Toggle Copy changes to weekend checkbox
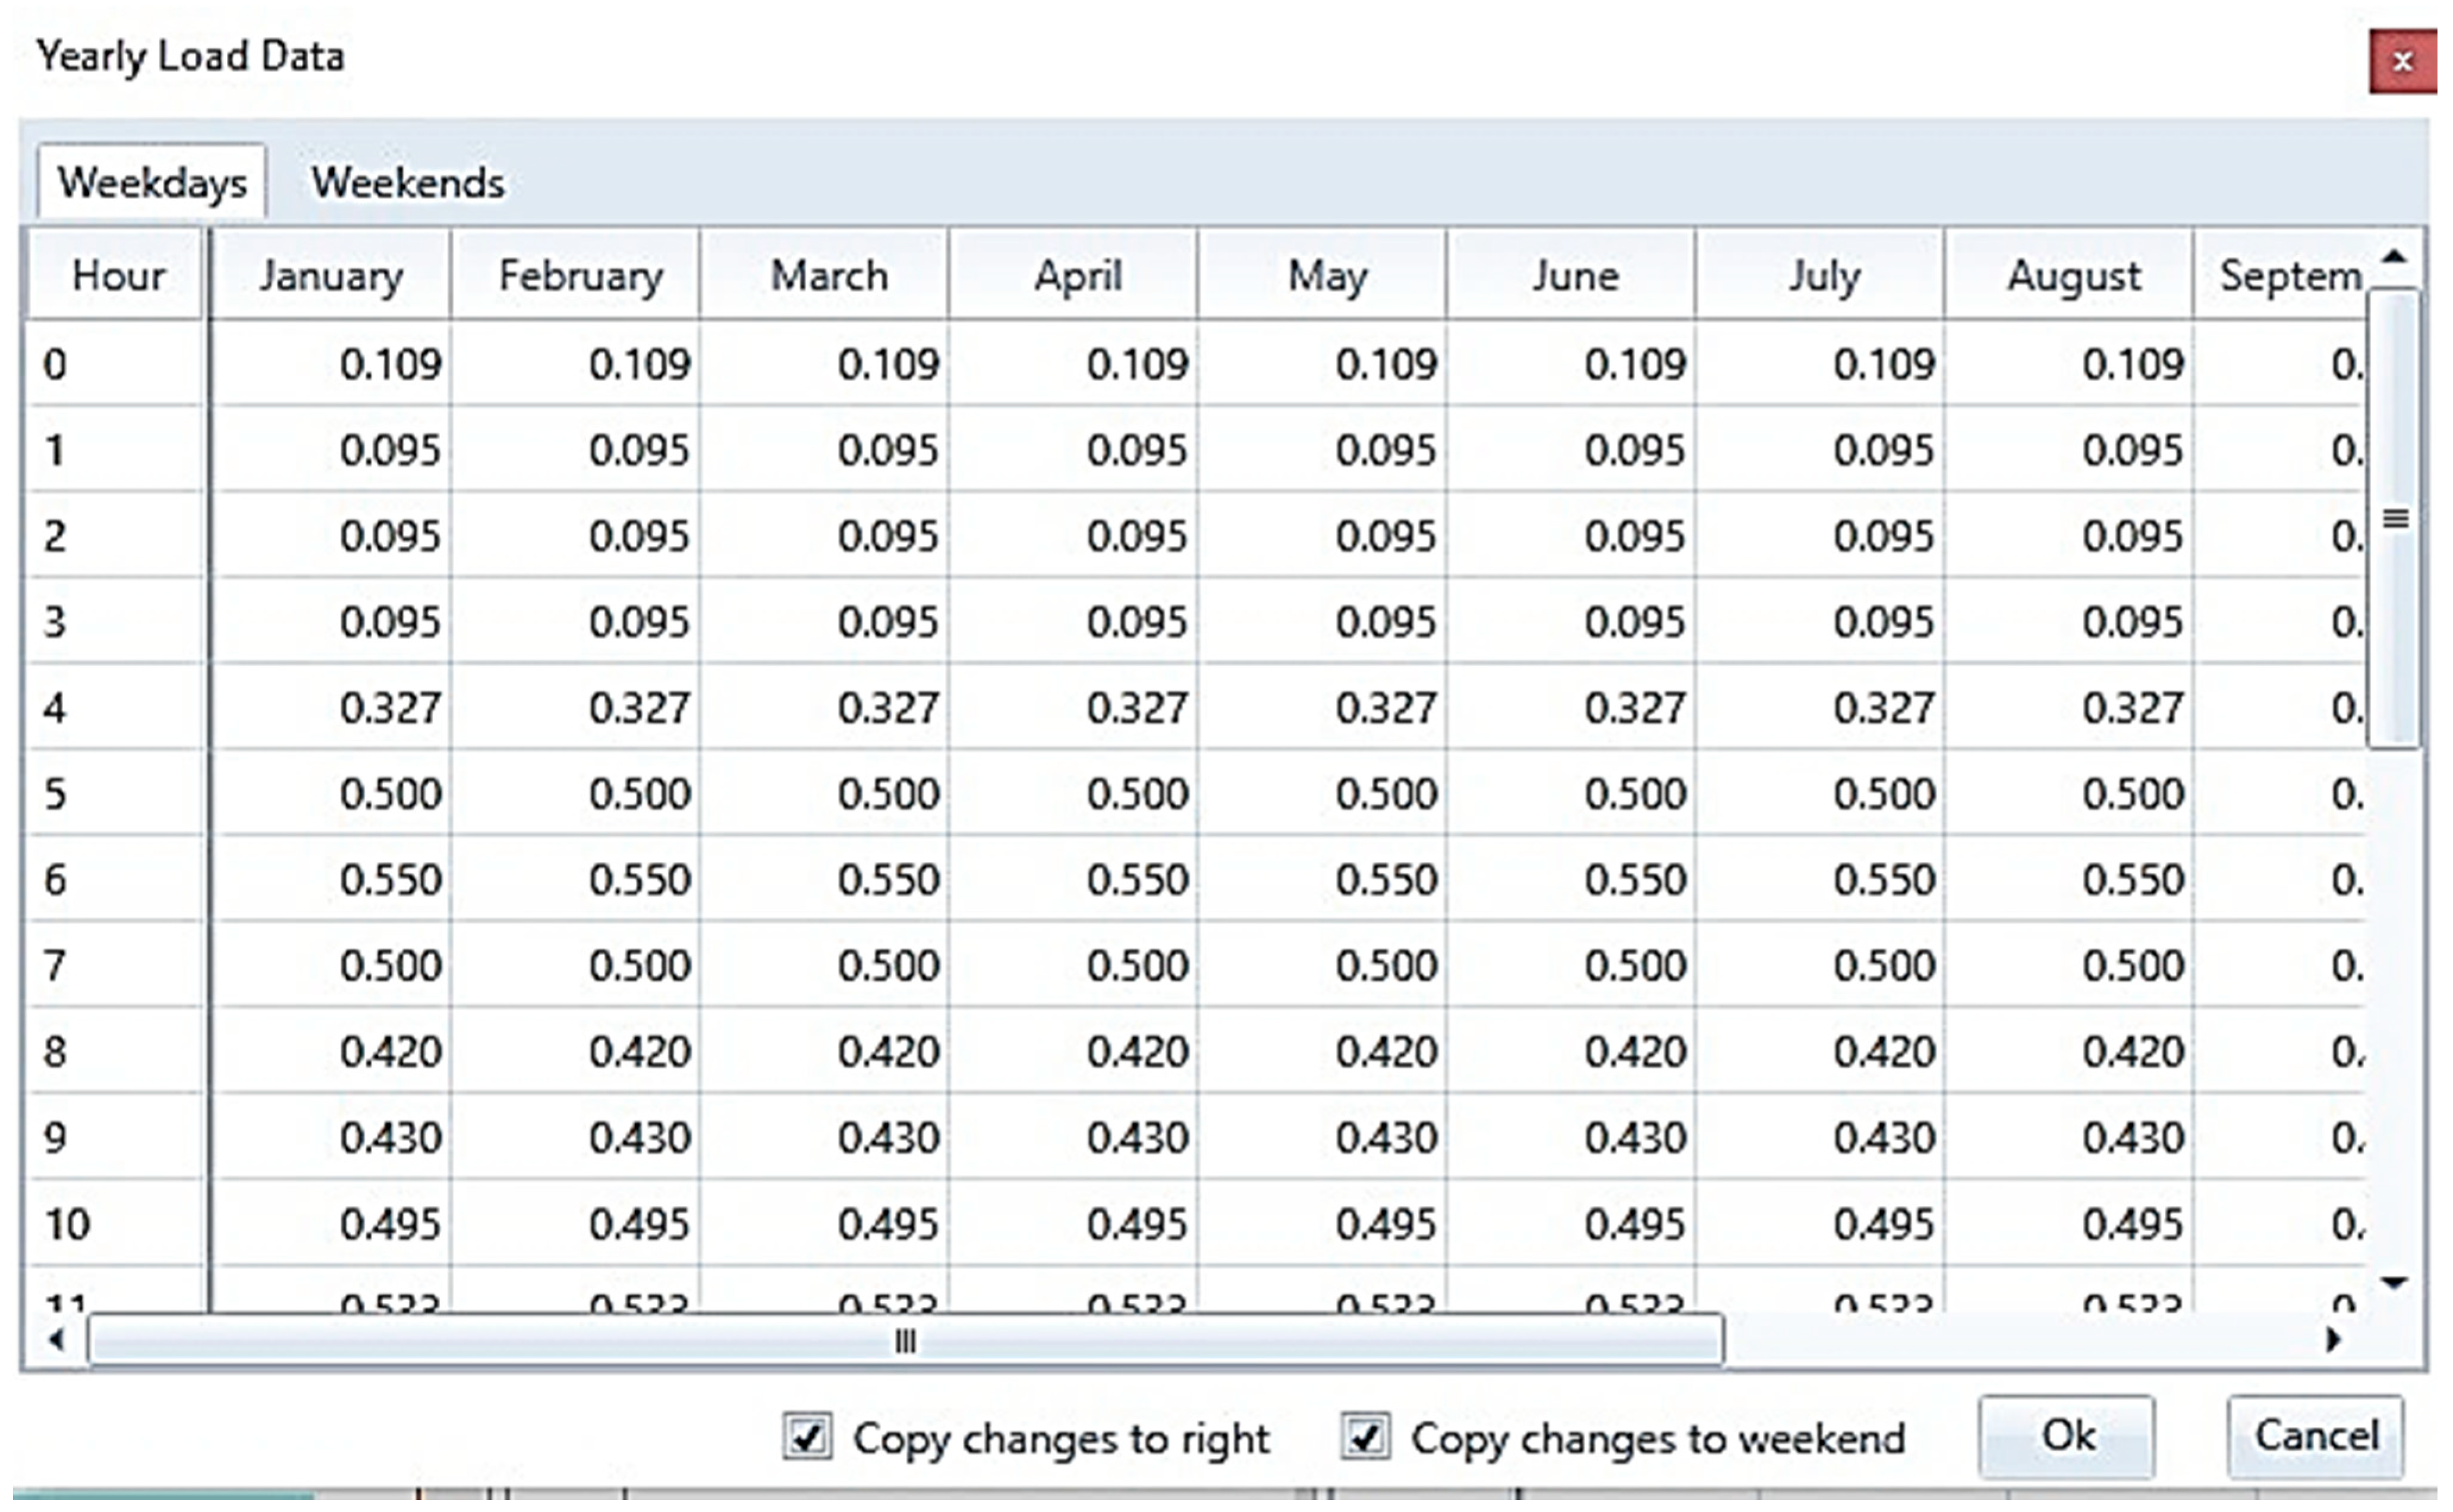Image resolution: width=2453 pixels, height=1512 pixels. (x=1365, y=1437)
